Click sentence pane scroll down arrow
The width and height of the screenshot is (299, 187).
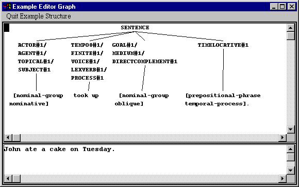290,171
